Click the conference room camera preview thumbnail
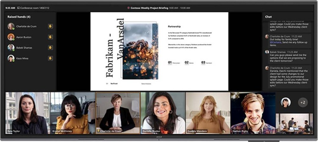 pos(294,123)
